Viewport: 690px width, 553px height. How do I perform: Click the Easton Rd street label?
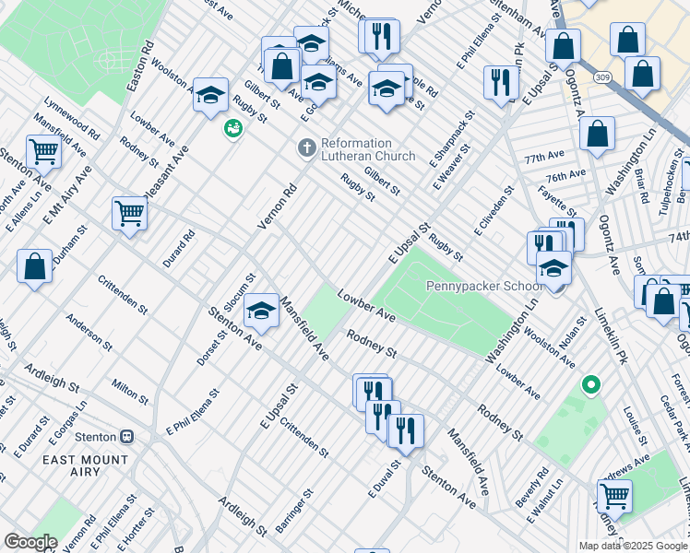(x=141, y=66)
